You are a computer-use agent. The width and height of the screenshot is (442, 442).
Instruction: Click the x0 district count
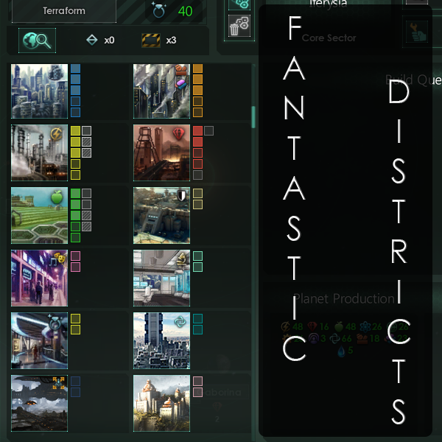[x=109, y=41]
